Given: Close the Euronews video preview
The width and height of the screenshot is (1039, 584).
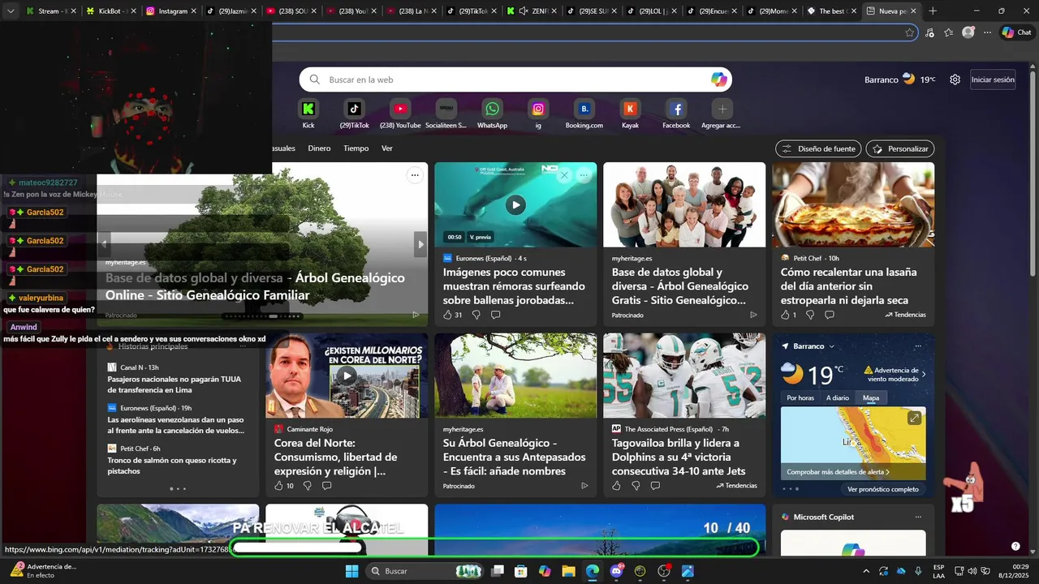Looking at the screenshot, I should coord(564,175).
